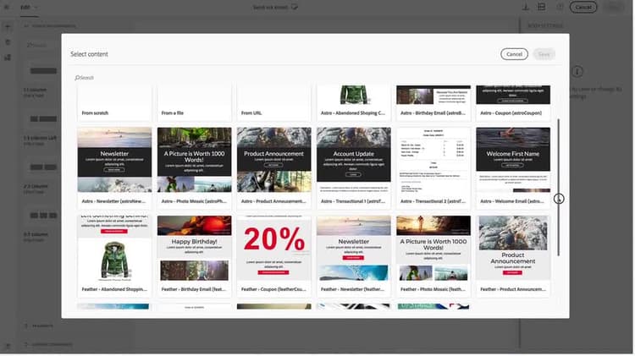
Task: Click the plus icon in the left sidebar
Action: click(x=8, y=27)
